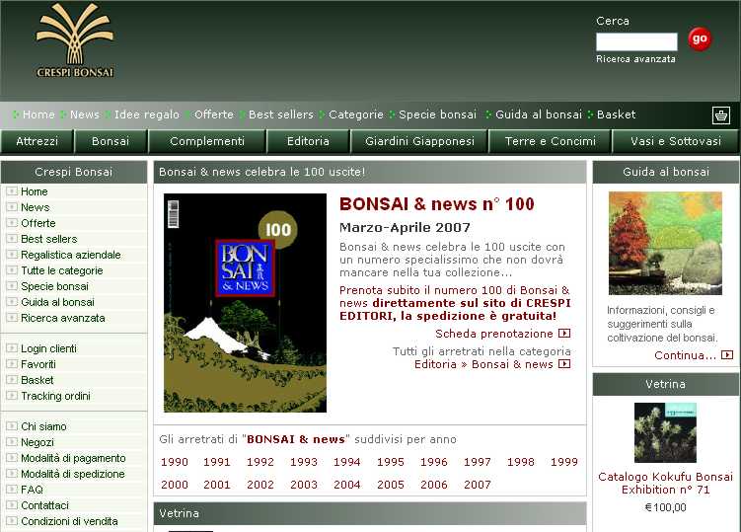
Task: Click arrow icon beside Favoriti
Action: (12, 363)
